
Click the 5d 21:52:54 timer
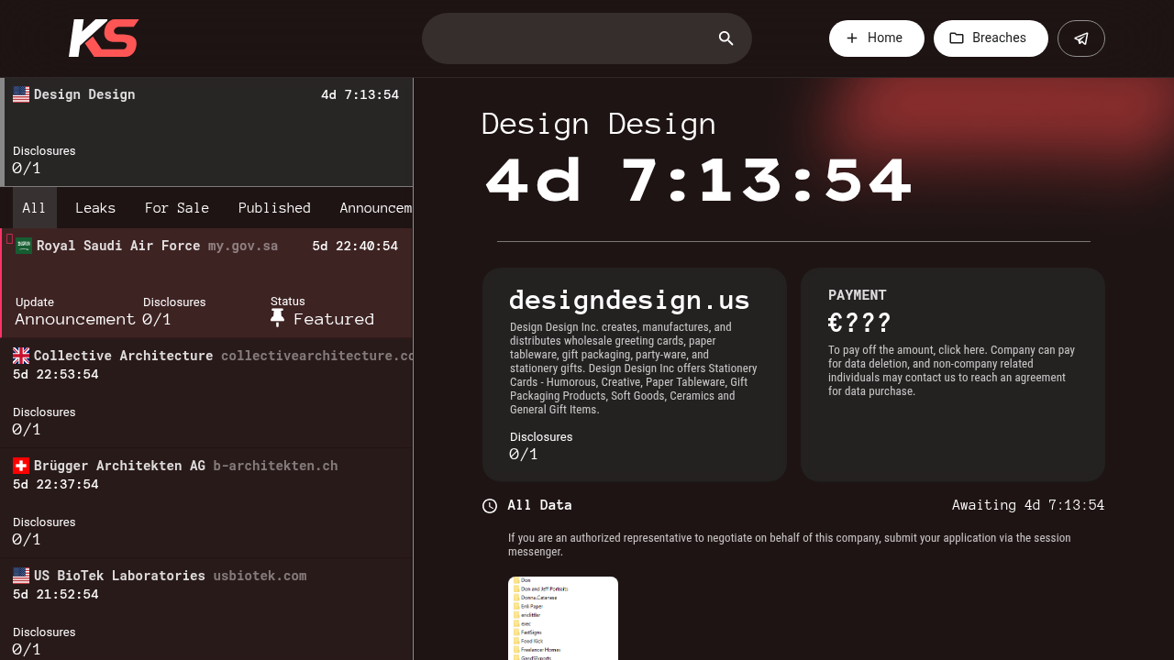(56, 595)
